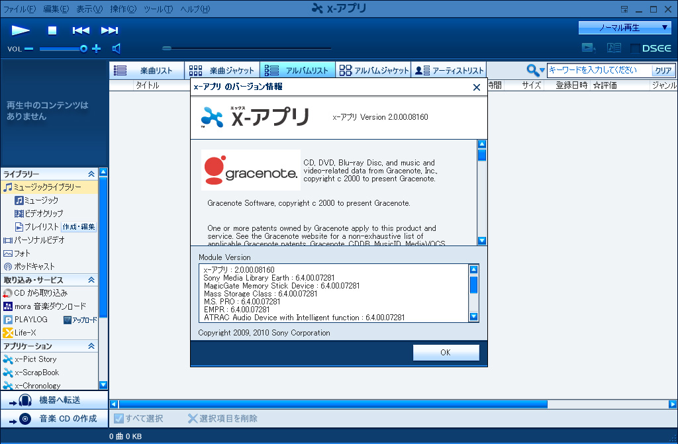Tick the すべて選択 checkbox
This screenshot has width=678, height=444.
pos(119,418)
